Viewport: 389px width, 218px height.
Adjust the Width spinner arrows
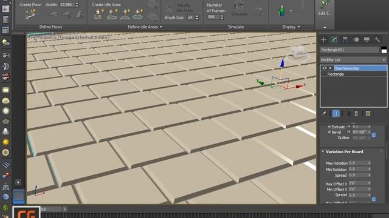point(77,5)
